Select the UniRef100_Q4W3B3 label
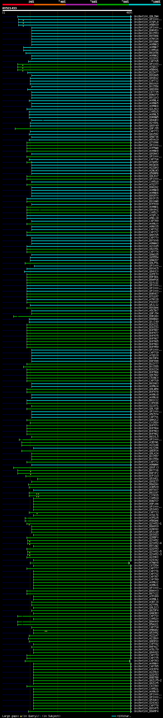The width and height of the screenshot is (163, 718). pyautogui.click(x=146, y=613)
